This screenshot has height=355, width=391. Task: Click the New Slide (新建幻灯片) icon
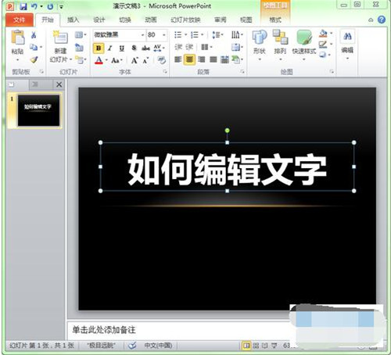click(x=60, y=38)
